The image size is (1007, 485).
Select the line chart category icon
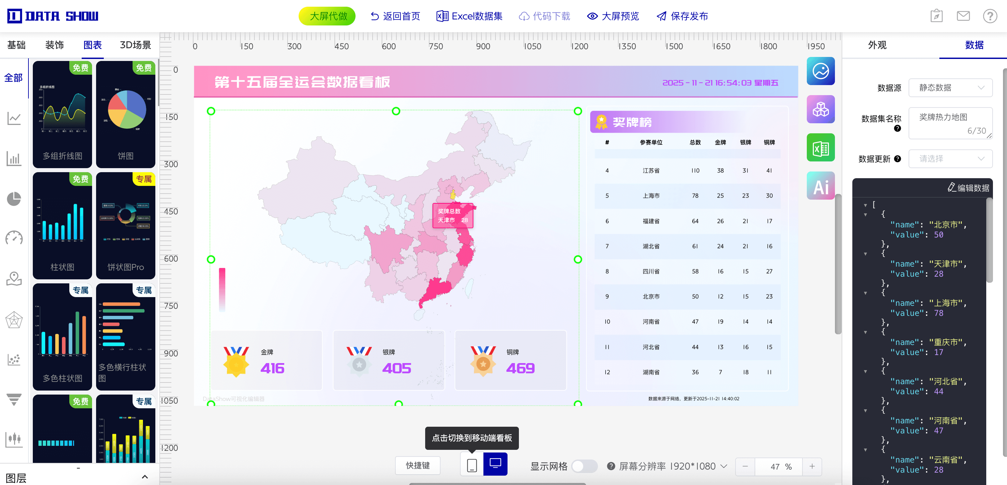point(14,118)
